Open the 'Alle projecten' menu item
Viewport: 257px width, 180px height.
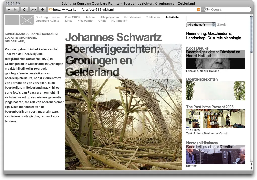(109, 17)
